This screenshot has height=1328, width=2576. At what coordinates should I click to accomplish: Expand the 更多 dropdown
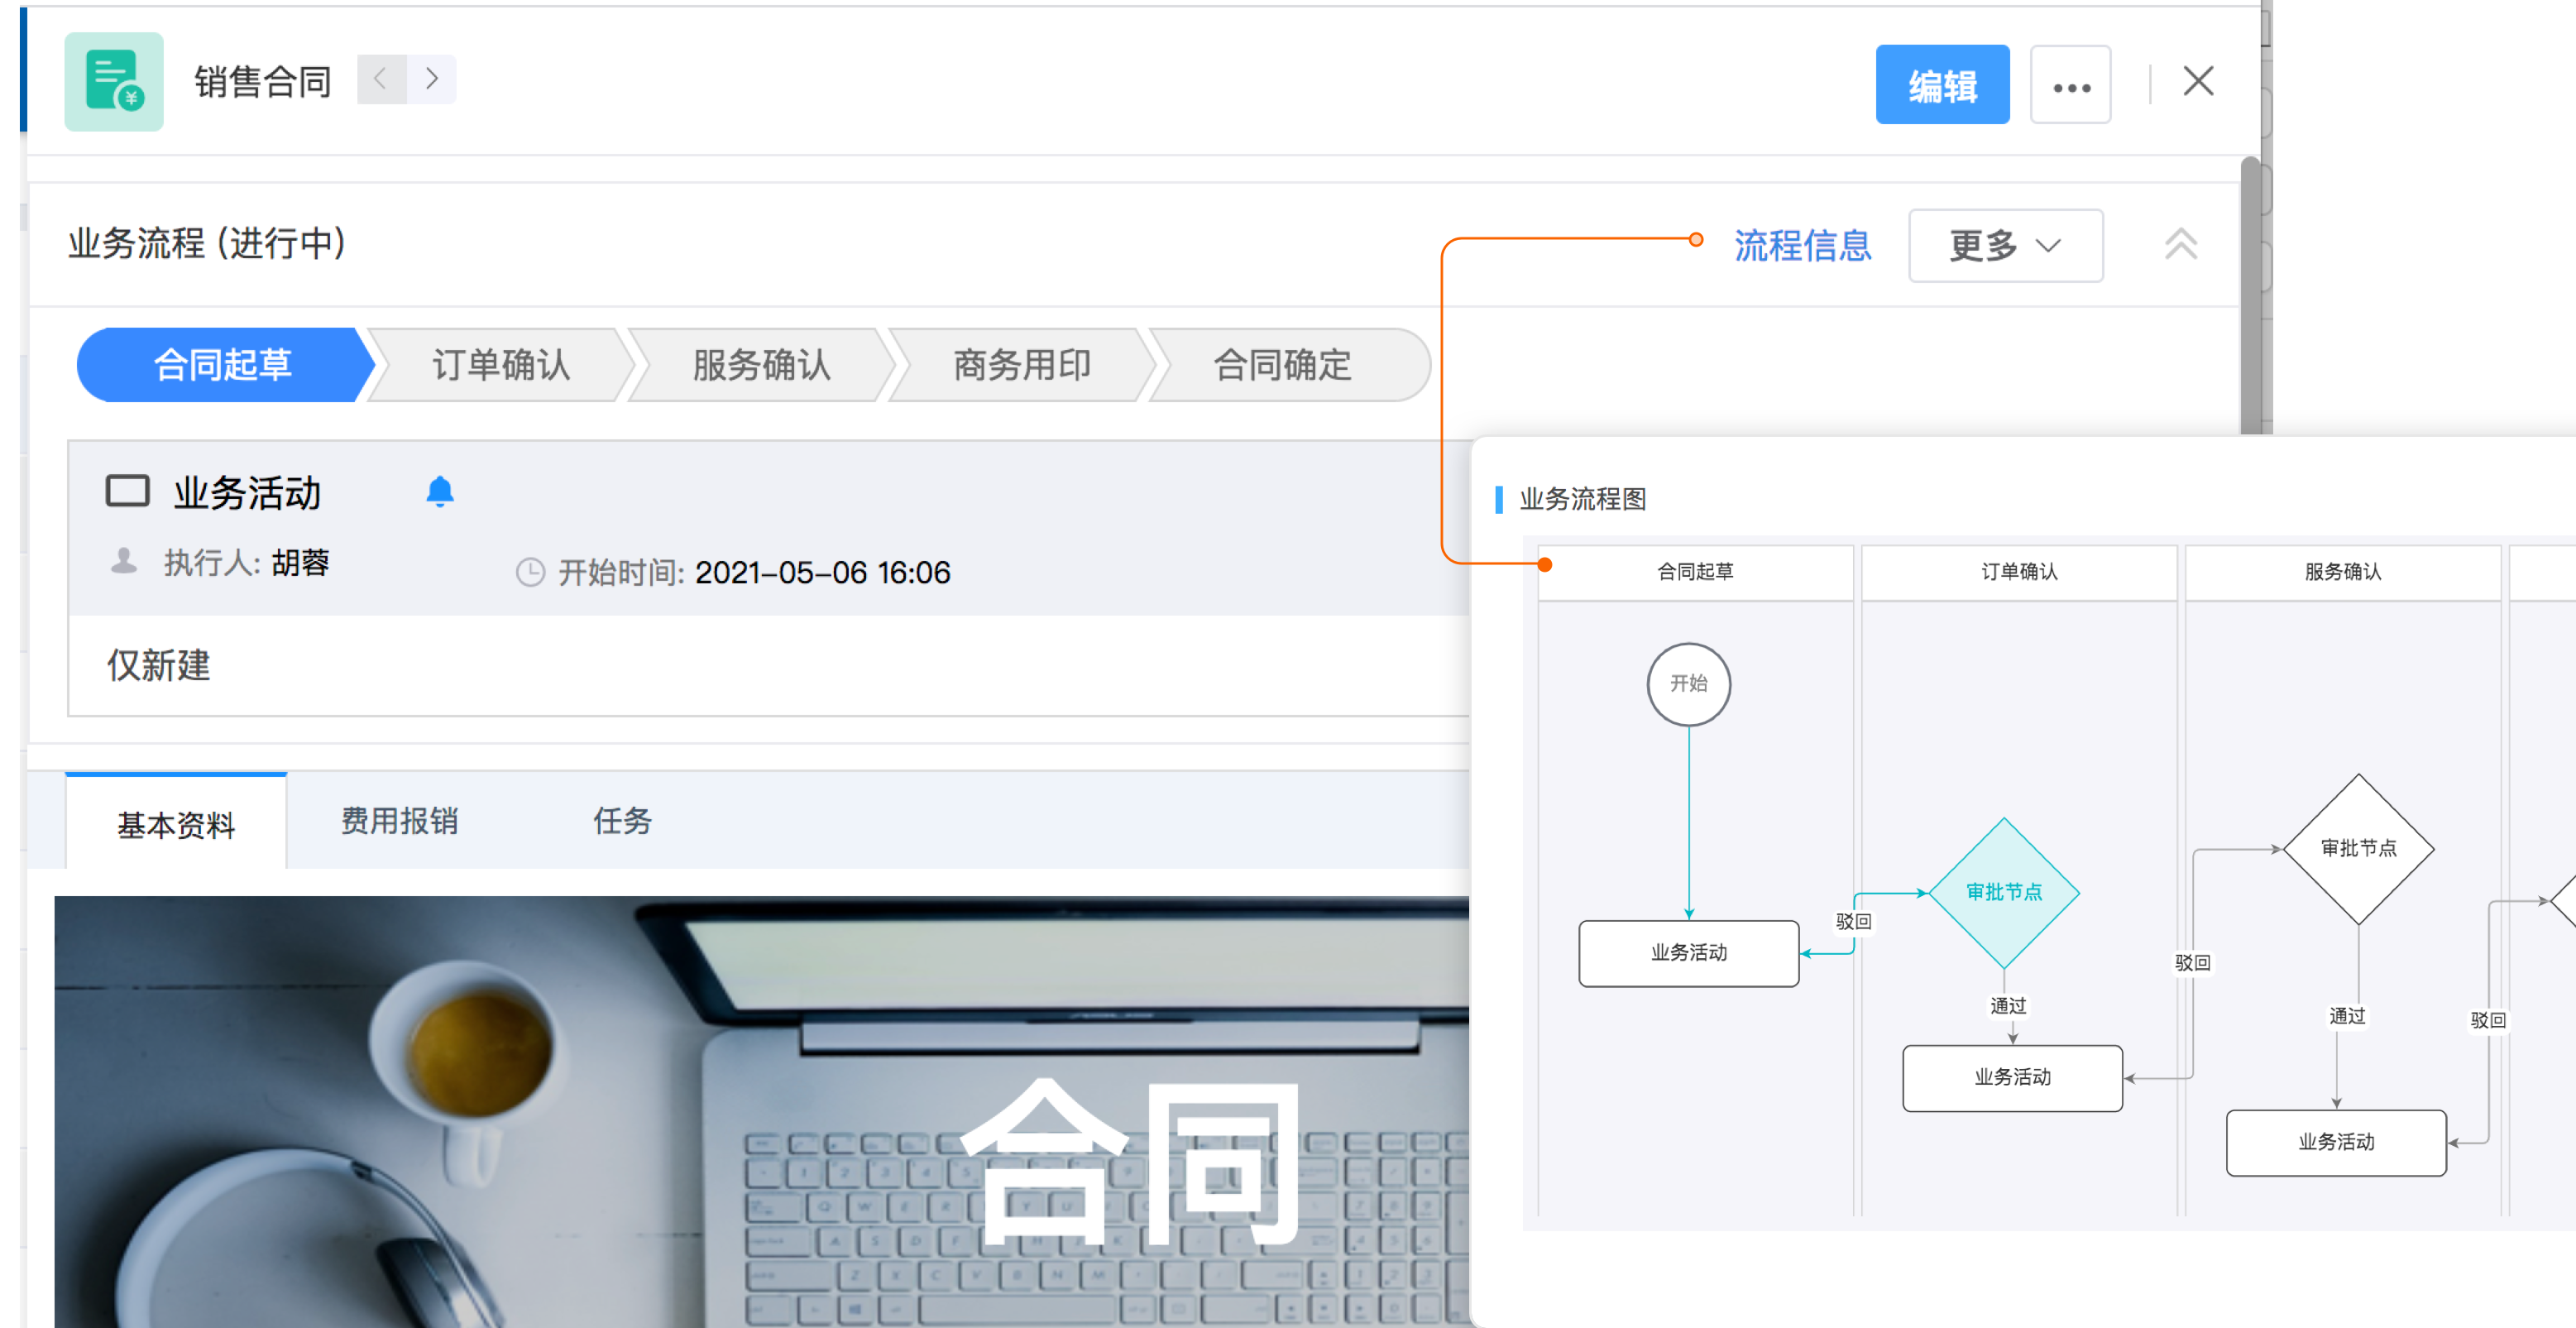[2005, 245]
